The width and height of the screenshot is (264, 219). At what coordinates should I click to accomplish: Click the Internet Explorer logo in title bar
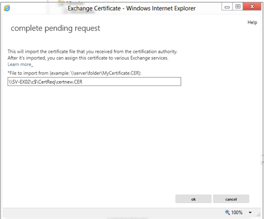[x=7, y=8]
